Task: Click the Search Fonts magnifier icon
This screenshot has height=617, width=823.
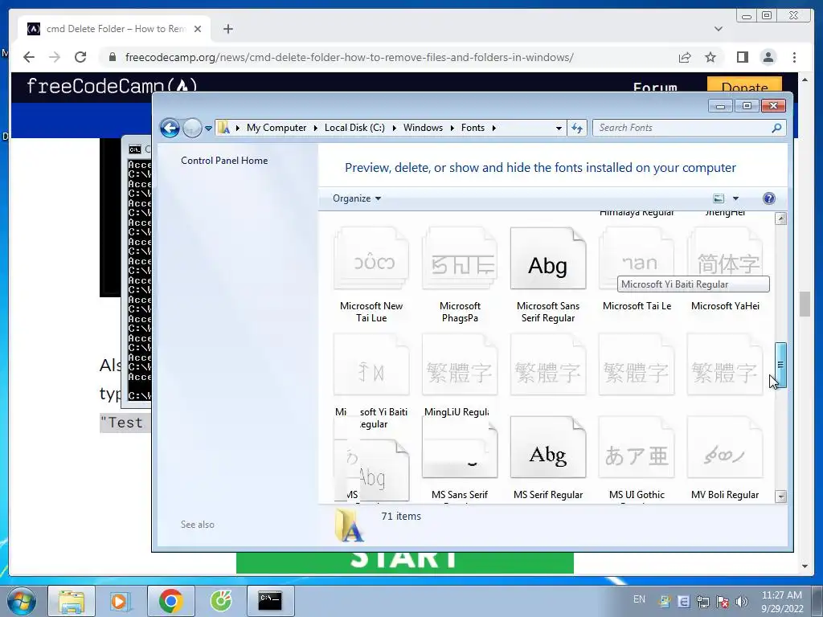Action: (777, 128)
